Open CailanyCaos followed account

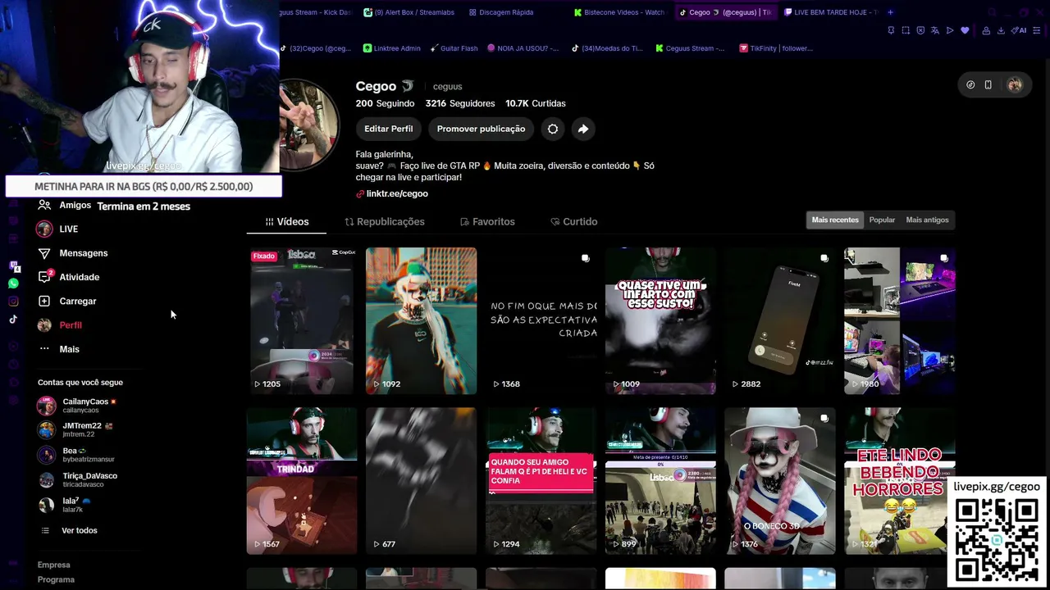pyautogui.click(x=78, y=406)
